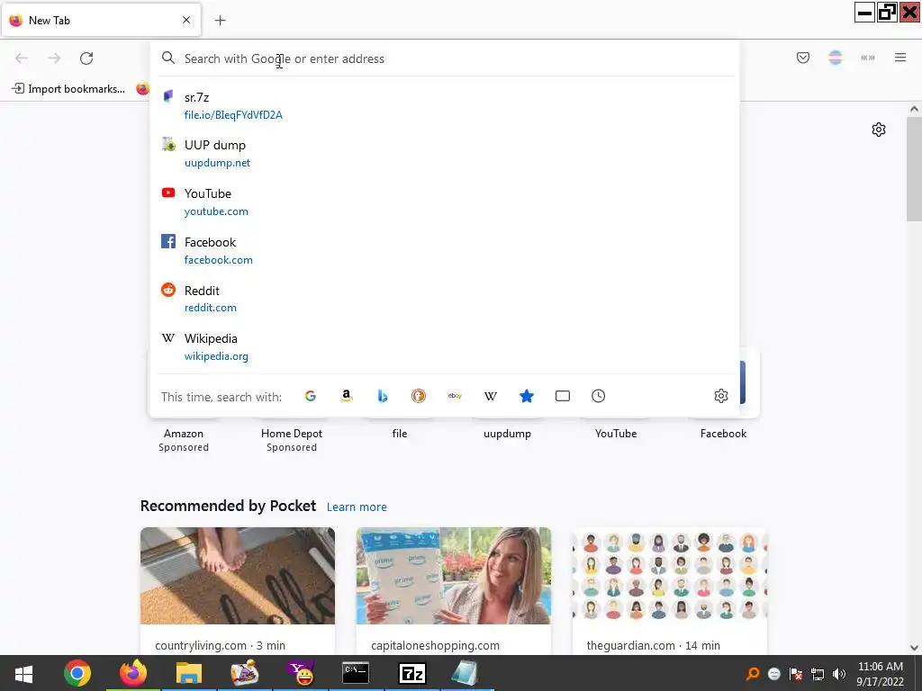Select the YouTube suggestion in dropdown
922x691 pixels.
tap(445, 202)
